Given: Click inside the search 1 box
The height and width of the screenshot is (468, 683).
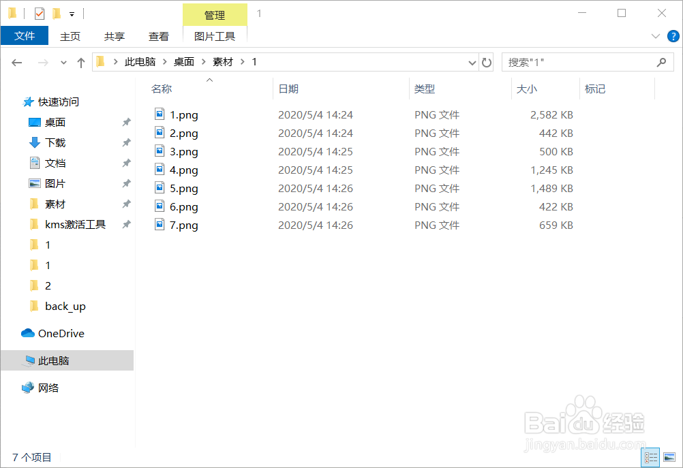Looking at the screenshot, I should pyautogui.click(x=579, y=62).
